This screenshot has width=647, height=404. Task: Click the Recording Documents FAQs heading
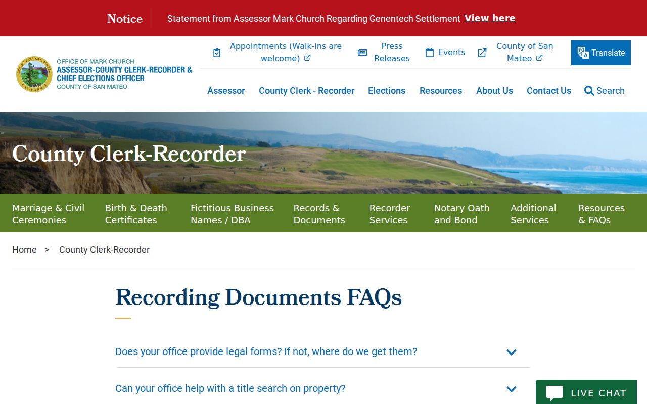tap(258, 297)
